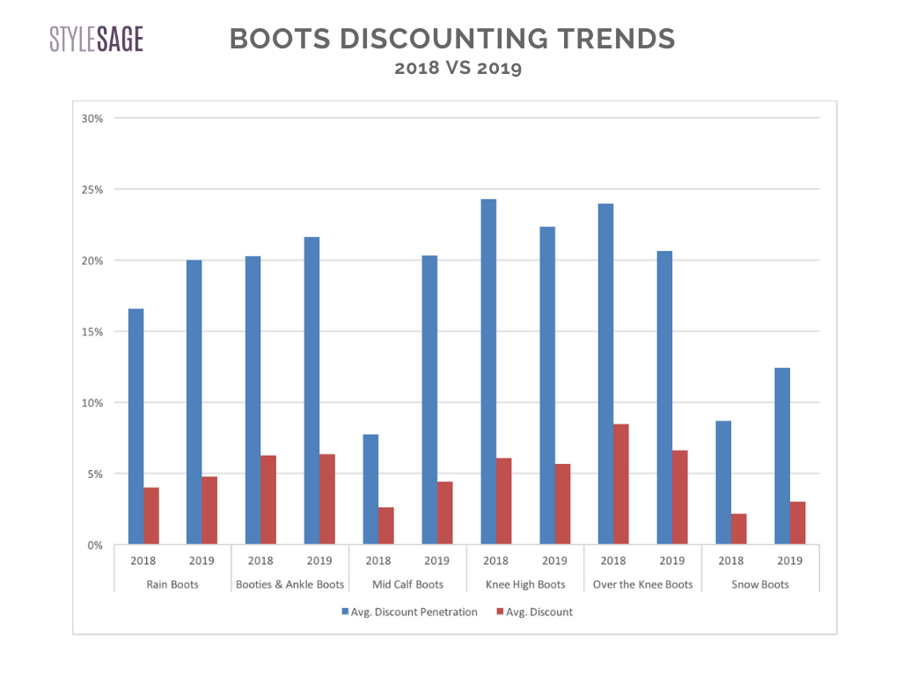Click the StyleSage logo
The image size is (901, 676).
pyautogui.click(x=96, y=40)
